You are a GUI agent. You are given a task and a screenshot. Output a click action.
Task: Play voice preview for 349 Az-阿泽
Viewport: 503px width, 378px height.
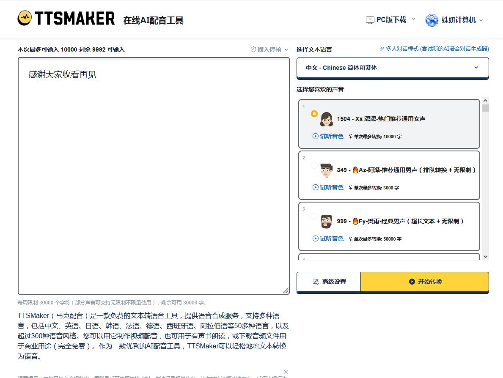[x=328, y=187]
